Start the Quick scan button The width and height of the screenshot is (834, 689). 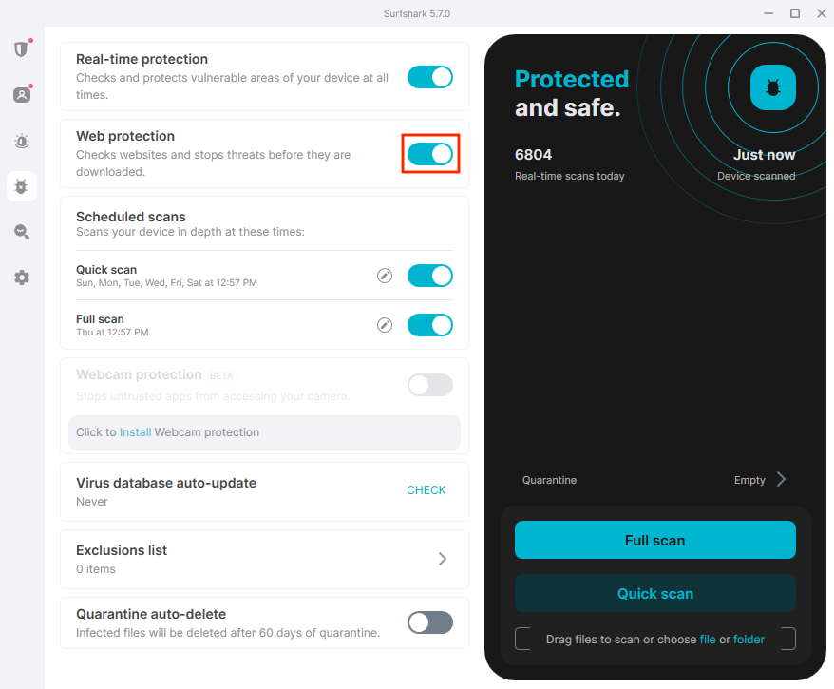click(654, 593)
